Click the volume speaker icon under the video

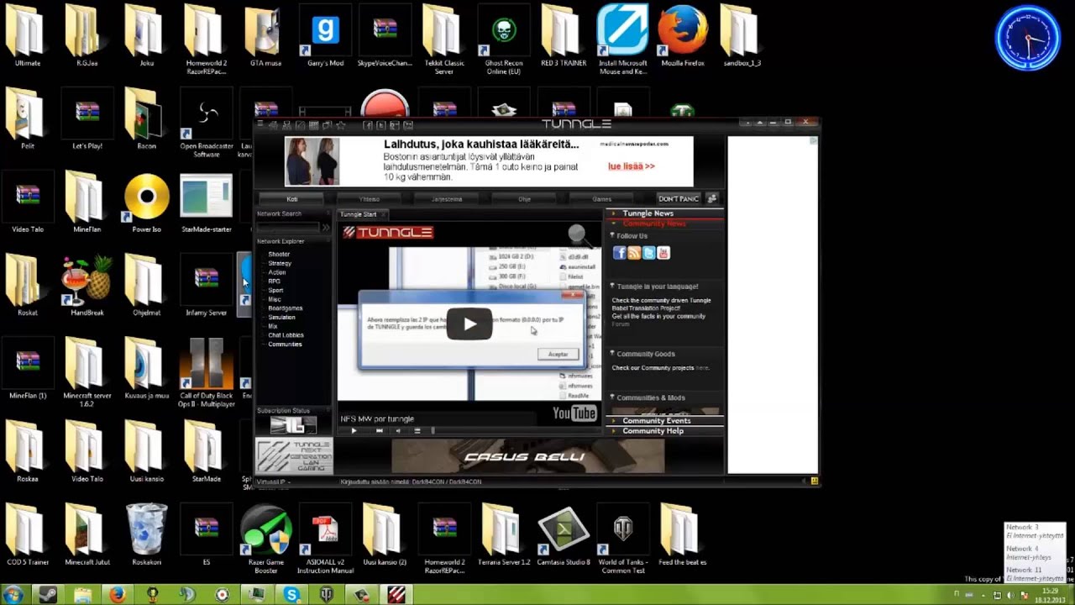[x=398, y=431]
